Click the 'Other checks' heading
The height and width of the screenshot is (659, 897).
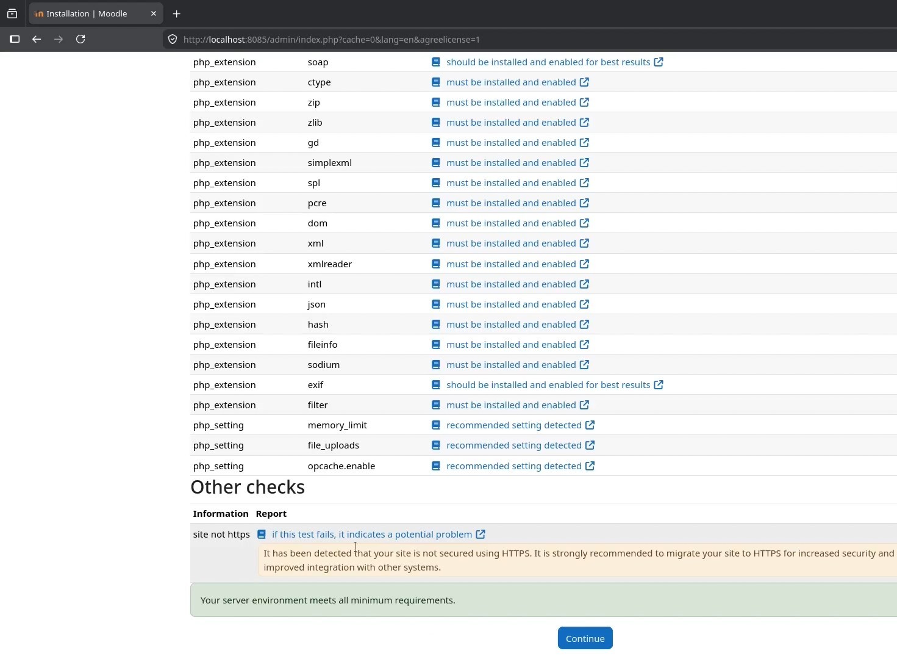click(248, 487)
